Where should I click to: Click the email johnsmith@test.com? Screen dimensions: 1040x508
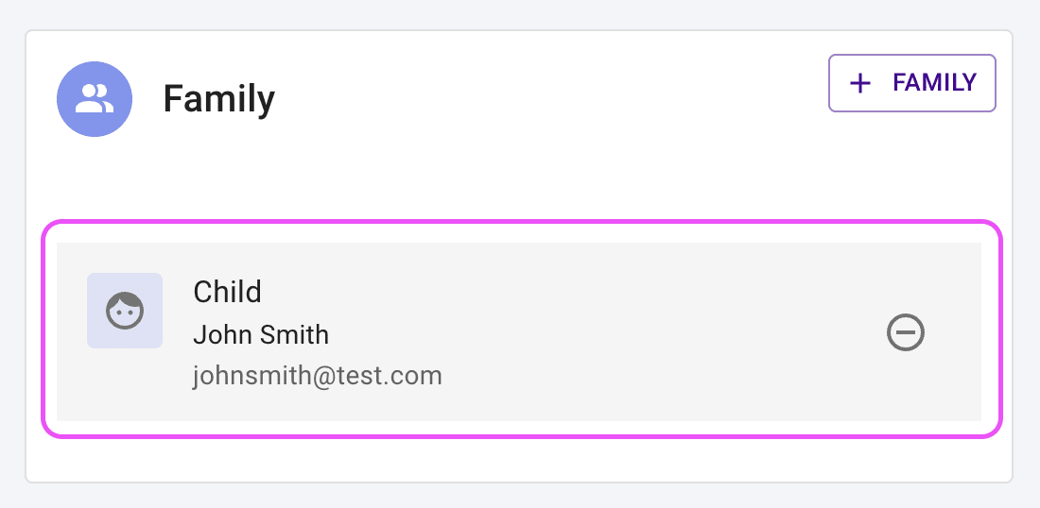tap(318, 376)
